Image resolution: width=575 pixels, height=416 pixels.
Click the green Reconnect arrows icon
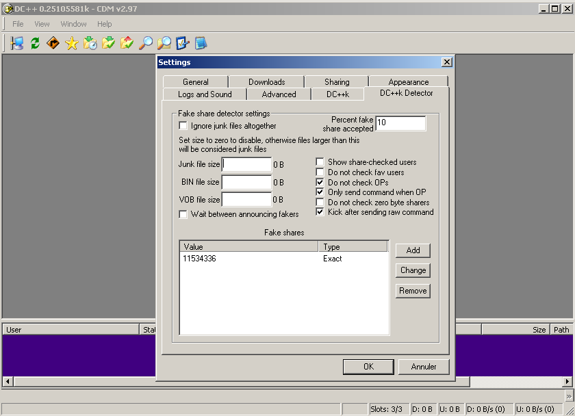point(35,43)
